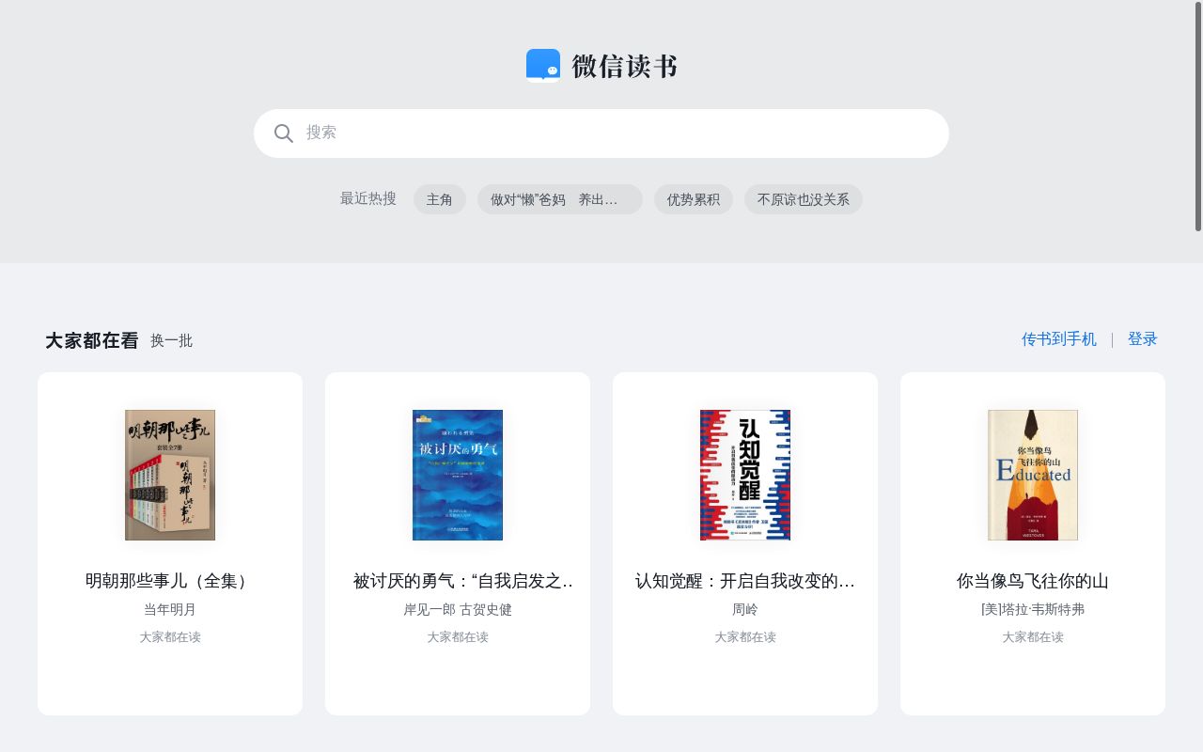Open the 明朝那些事儿 book cover
Screen dimensions: 1203x752
point(170,475)
